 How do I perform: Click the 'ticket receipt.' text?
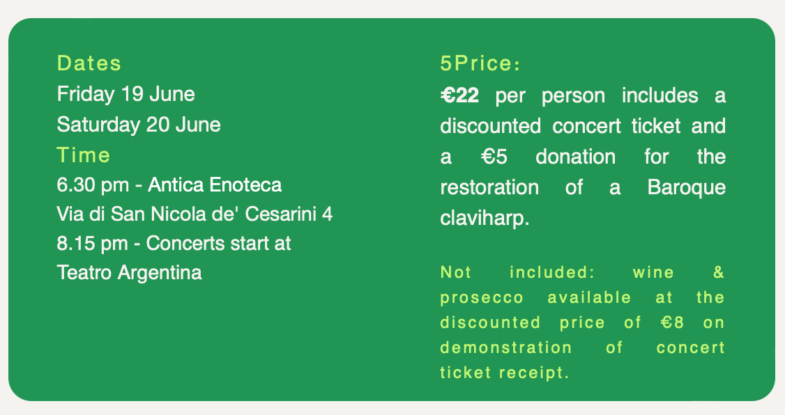click(505, 373)
